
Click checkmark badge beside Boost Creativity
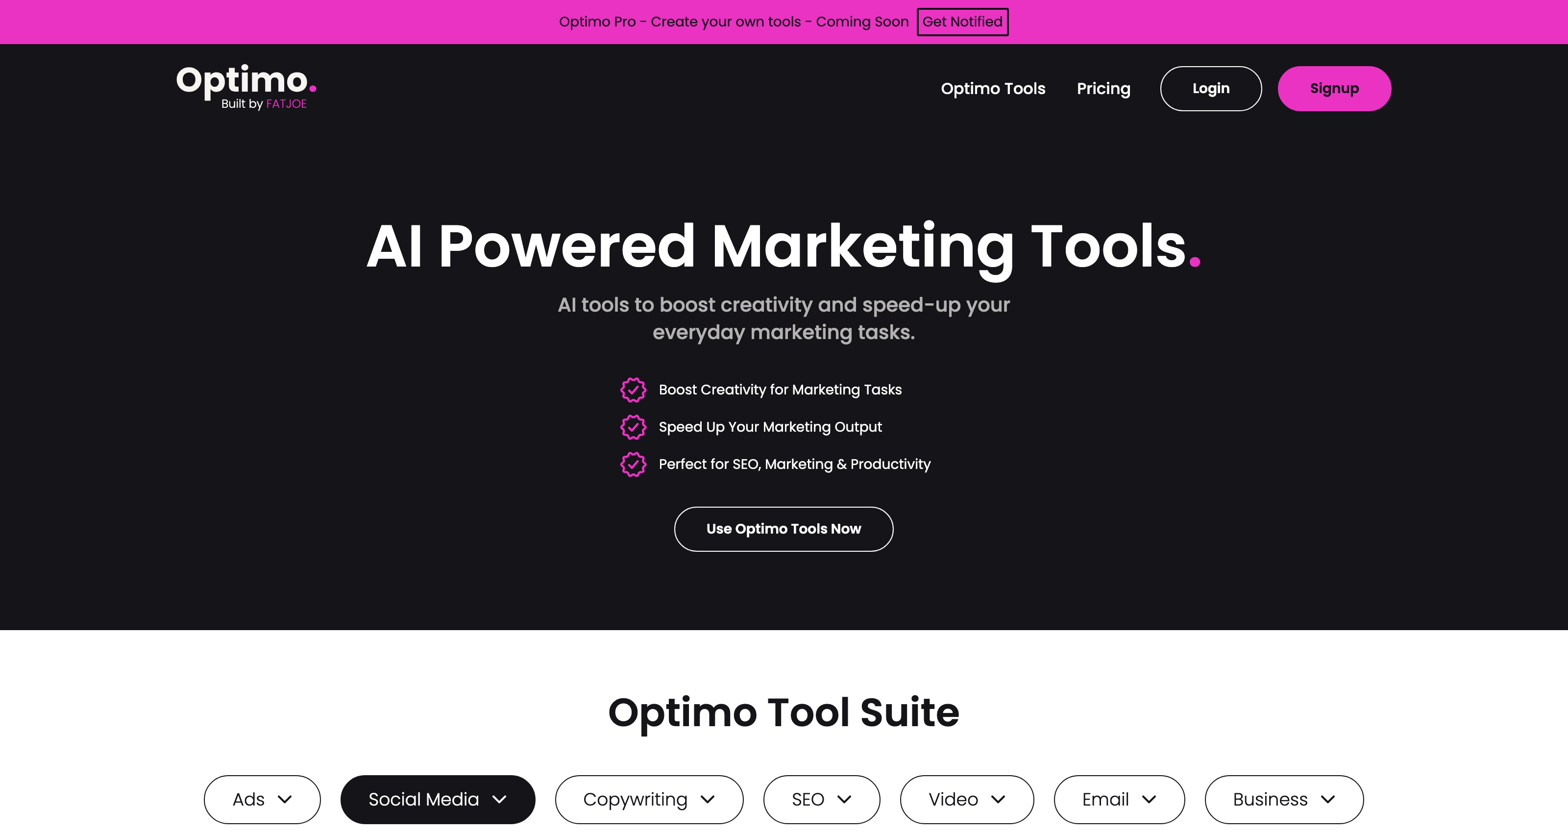[x=633, y=390]
